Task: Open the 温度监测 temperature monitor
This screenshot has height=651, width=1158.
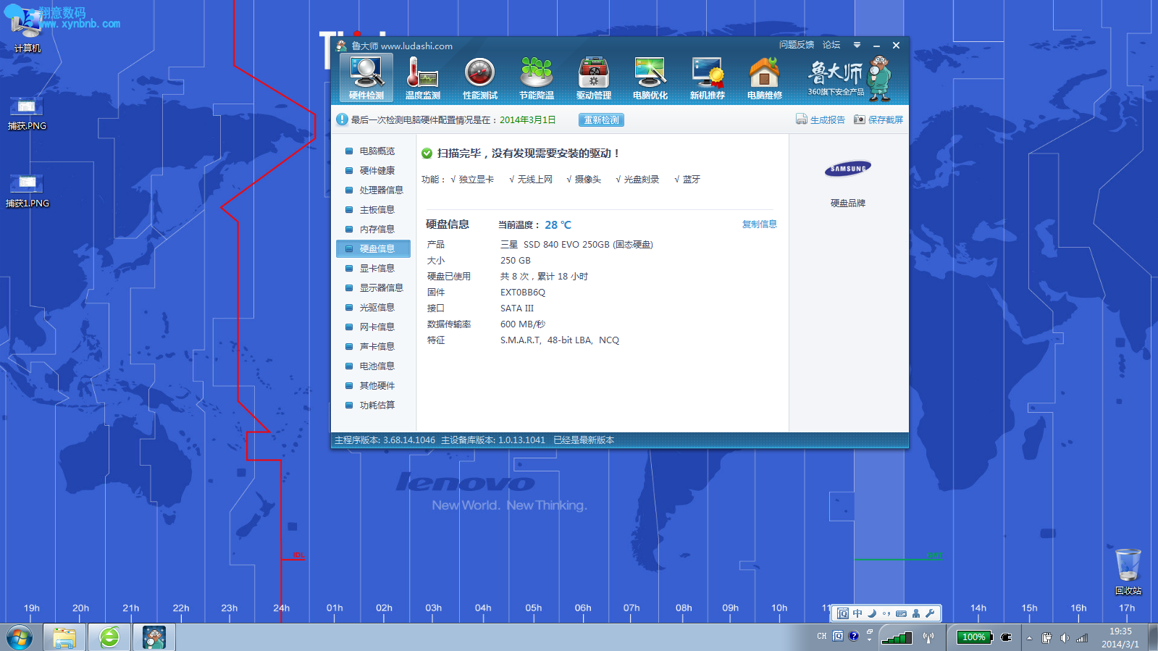Action: pos(423,78)
